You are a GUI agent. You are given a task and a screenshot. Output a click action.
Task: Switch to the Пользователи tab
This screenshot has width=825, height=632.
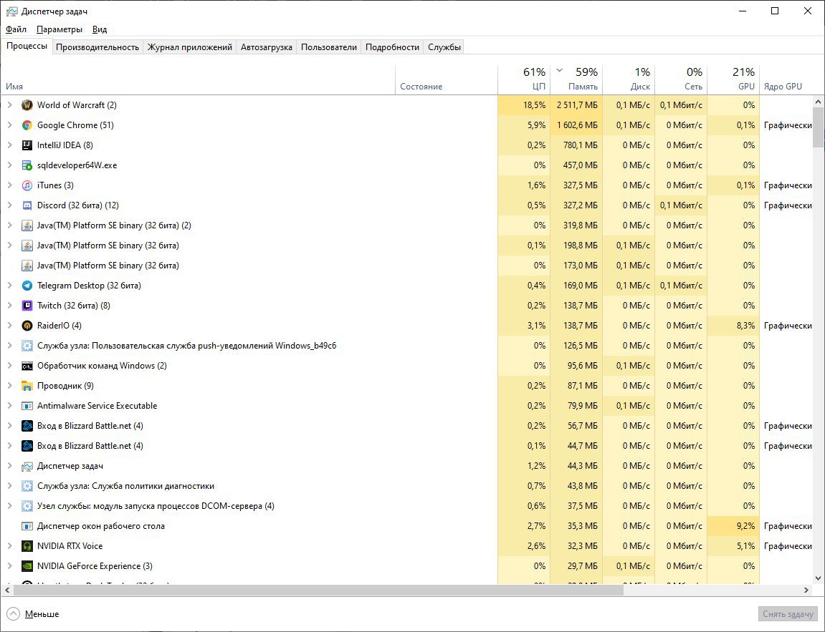coord(329,47)
